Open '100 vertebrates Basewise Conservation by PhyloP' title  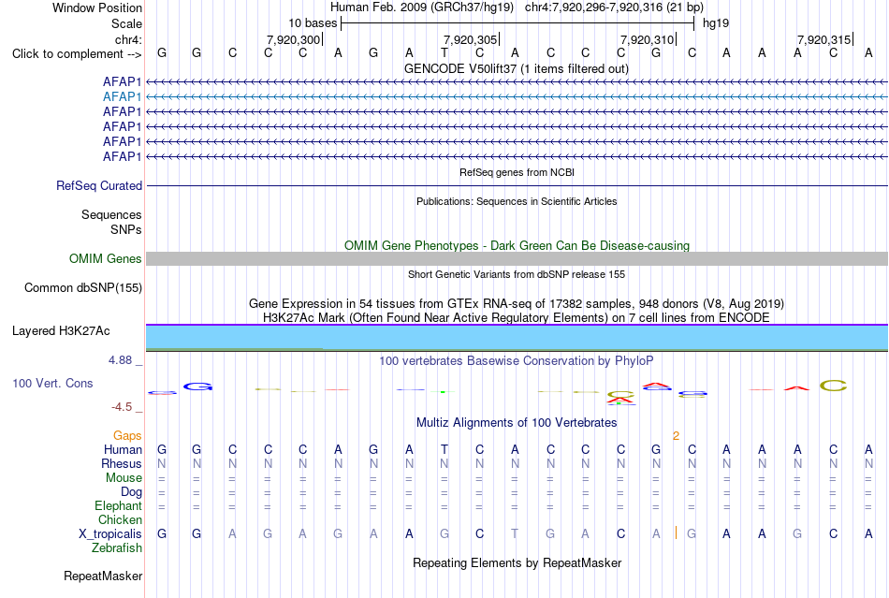pos(517,360)
